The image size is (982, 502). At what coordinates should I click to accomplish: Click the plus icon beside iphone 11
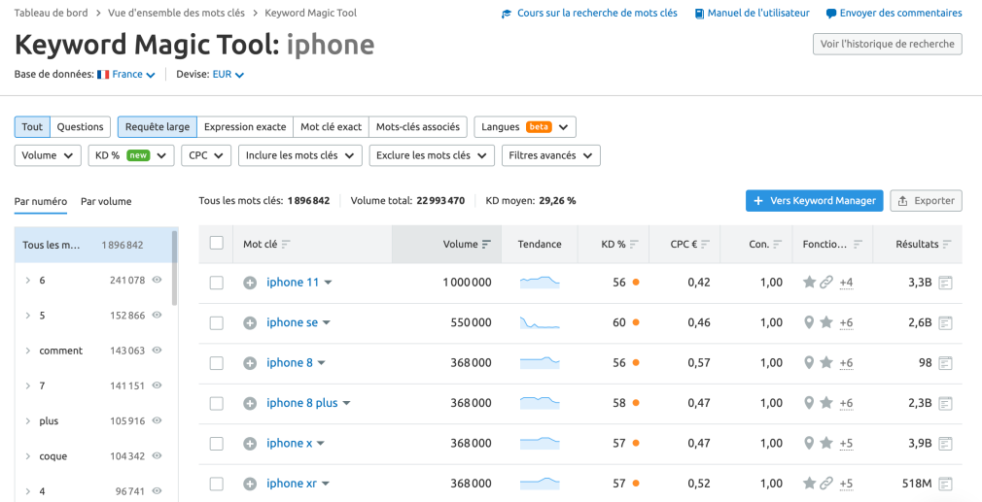[250, 283]
